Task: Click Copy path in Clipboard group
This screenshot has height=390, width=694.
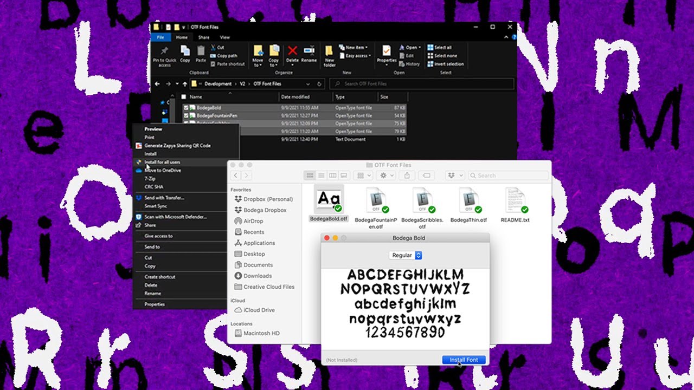Action: click(x=224, y=56)
